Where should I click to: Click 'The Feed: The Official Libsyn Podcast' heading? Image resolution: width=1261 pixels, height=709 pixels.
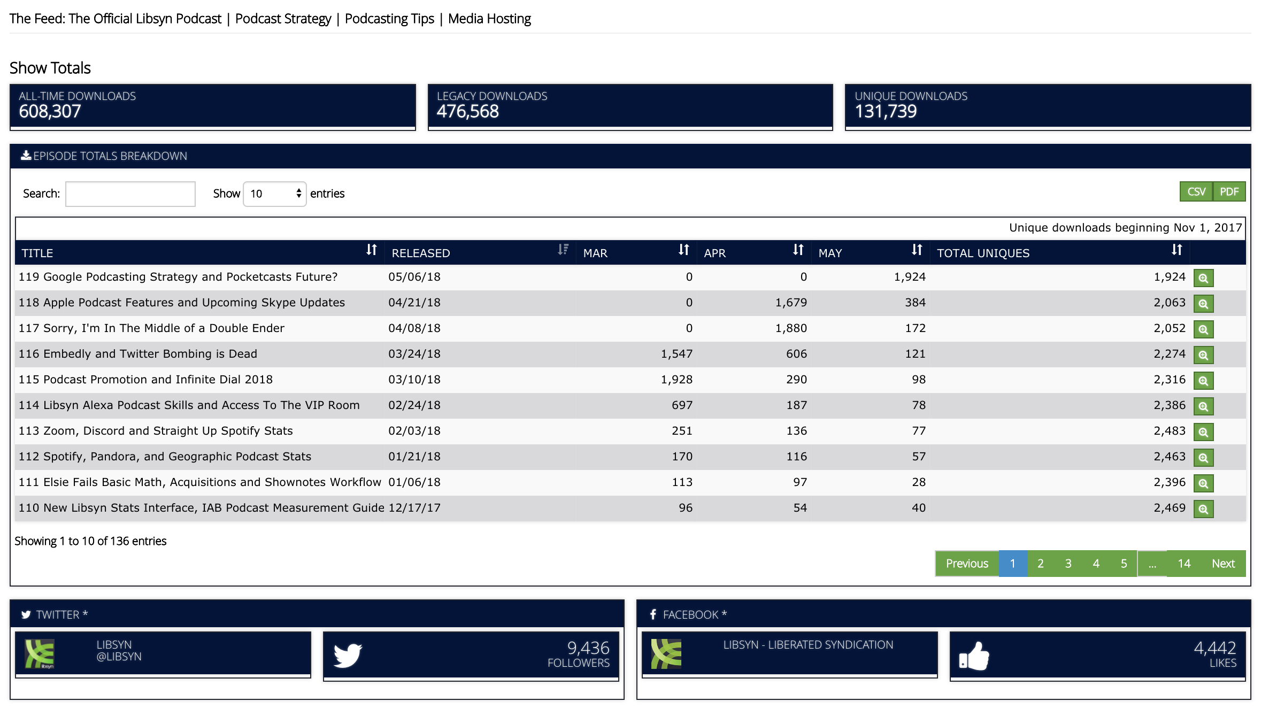(x=116, y=19)
